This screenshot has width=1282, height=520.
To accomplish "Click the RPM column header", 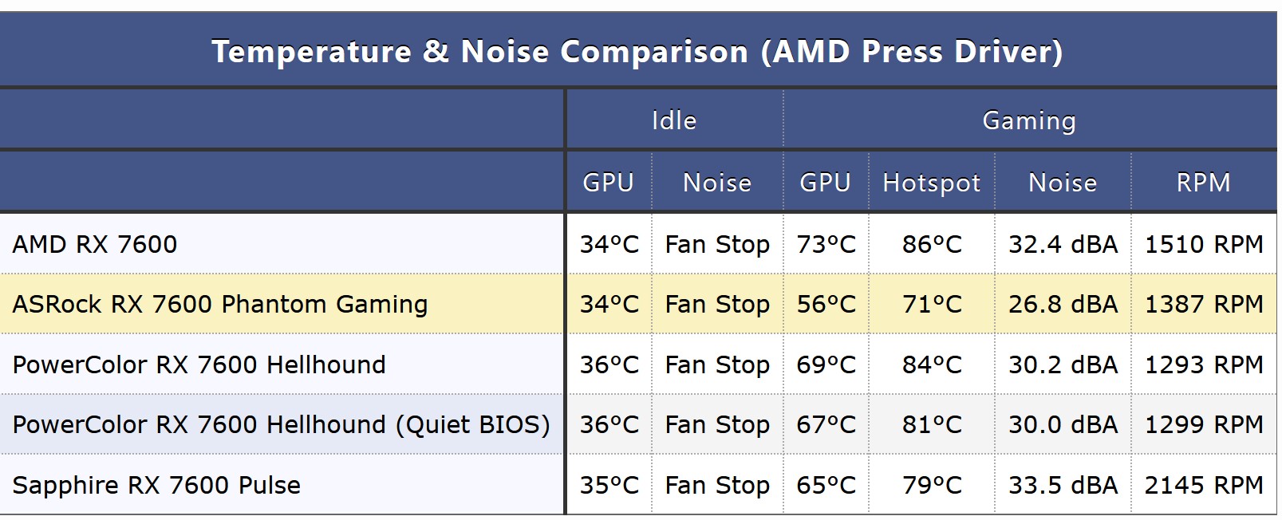I will (1203, 183).
